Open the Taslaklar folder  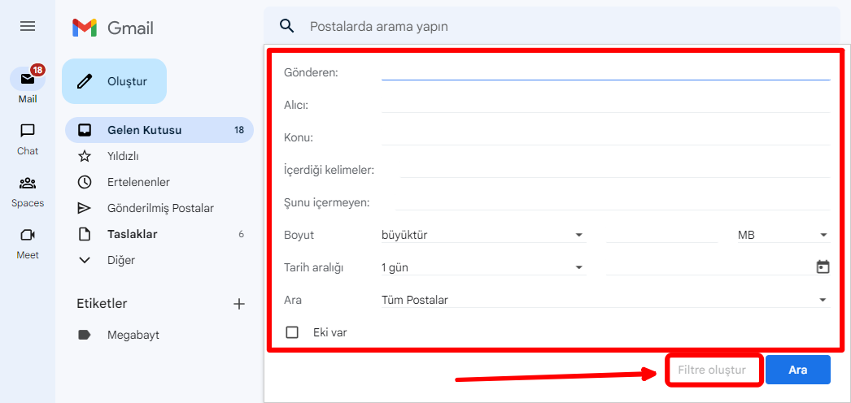(x=132, y=234)
